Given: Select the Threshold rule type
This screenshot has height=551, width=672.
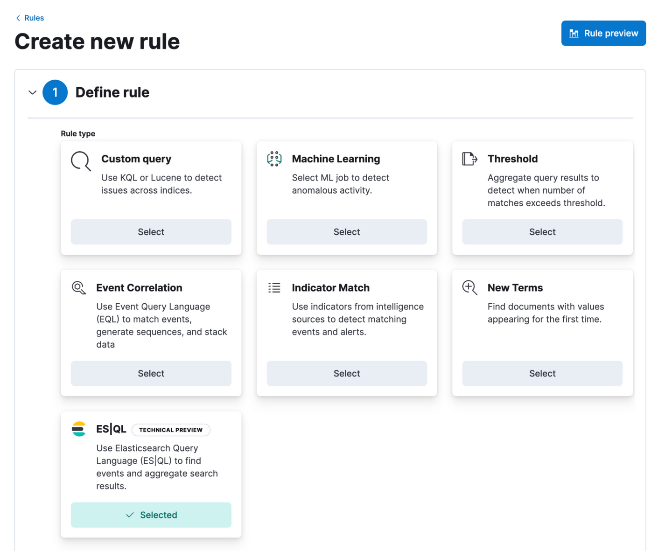Looking at the screenshot, I should point(542,232).
